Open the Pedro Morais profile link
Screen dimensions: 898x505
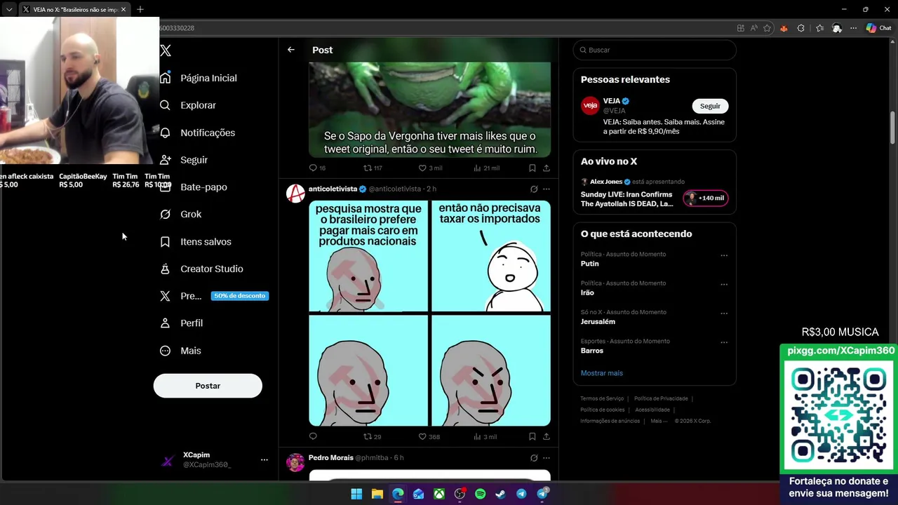[x=331, y=457]
